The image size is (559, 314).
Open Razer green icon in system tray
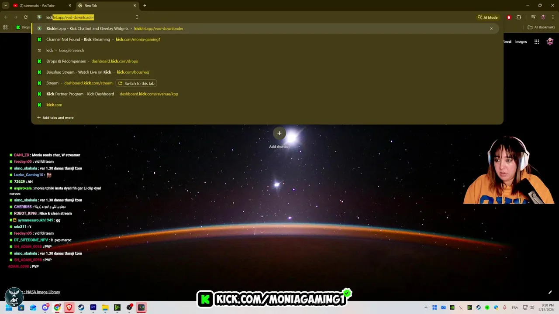click(x=487, y=308)
